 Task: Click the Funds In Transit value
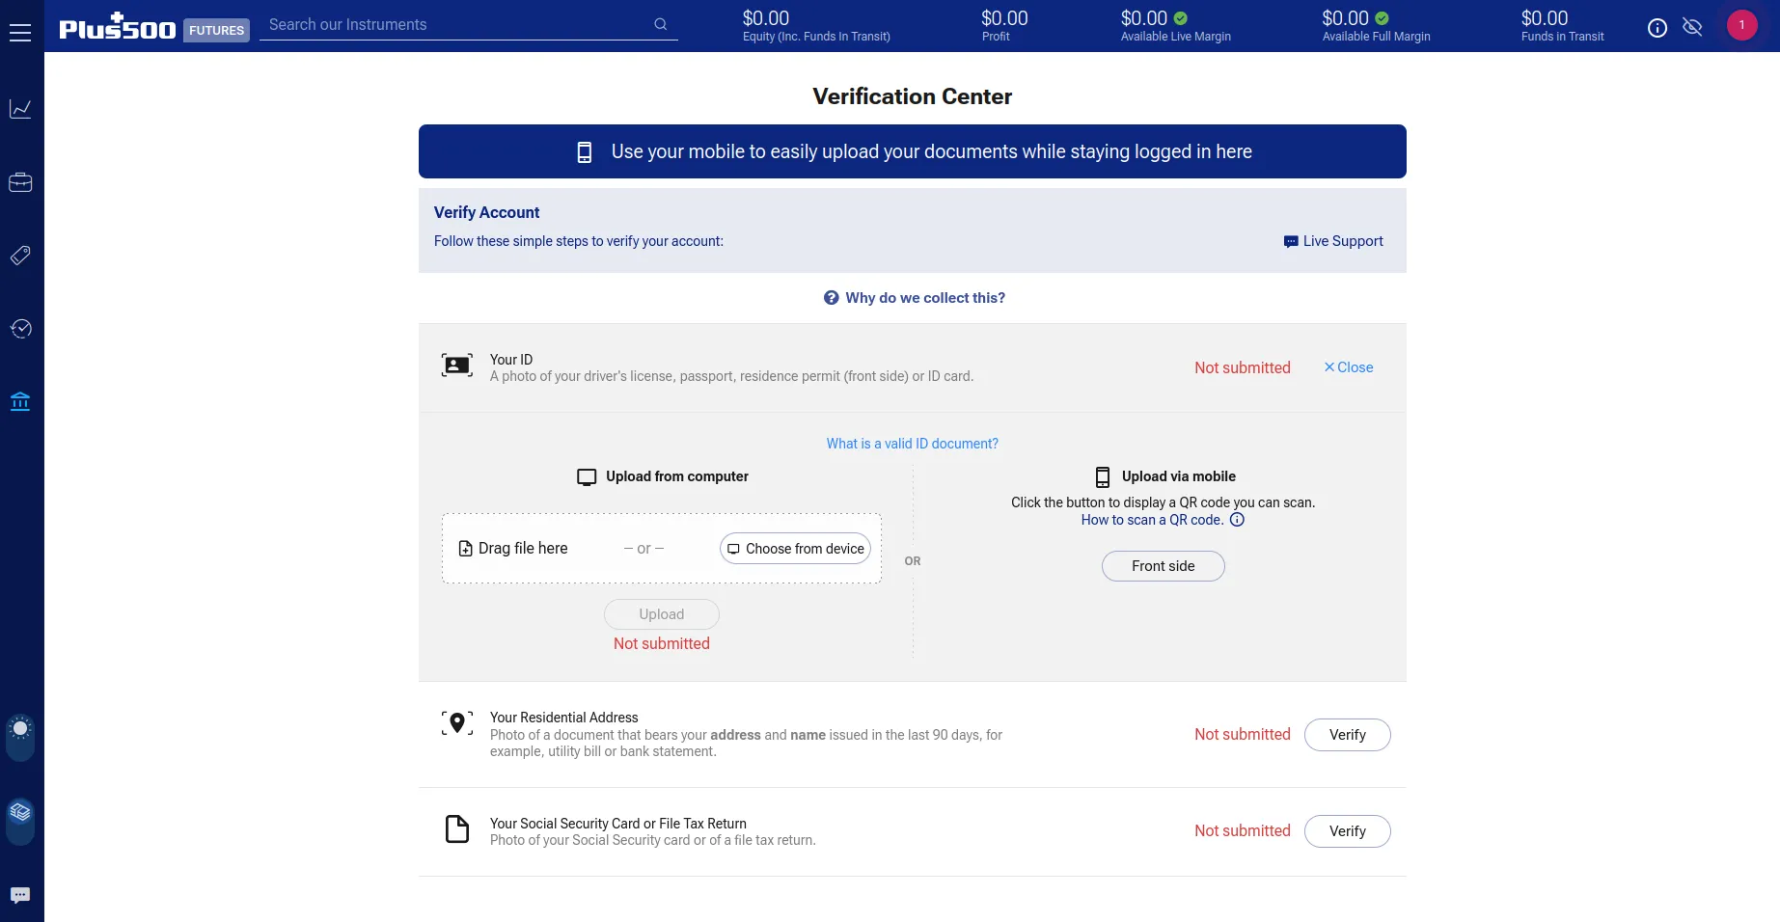[1545, 18]
